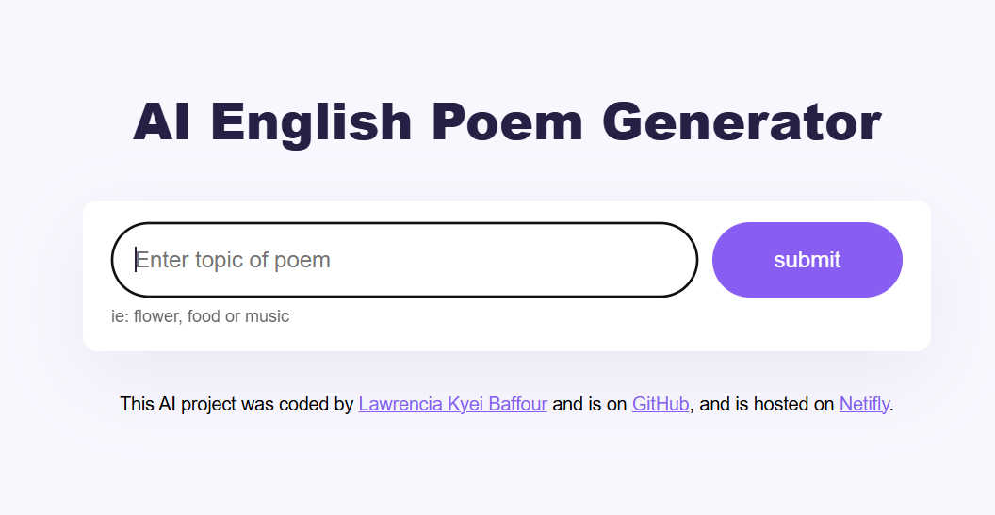Click the hint text below the topic field
Viewport: 995px width, 515px height.
(200, 316)
